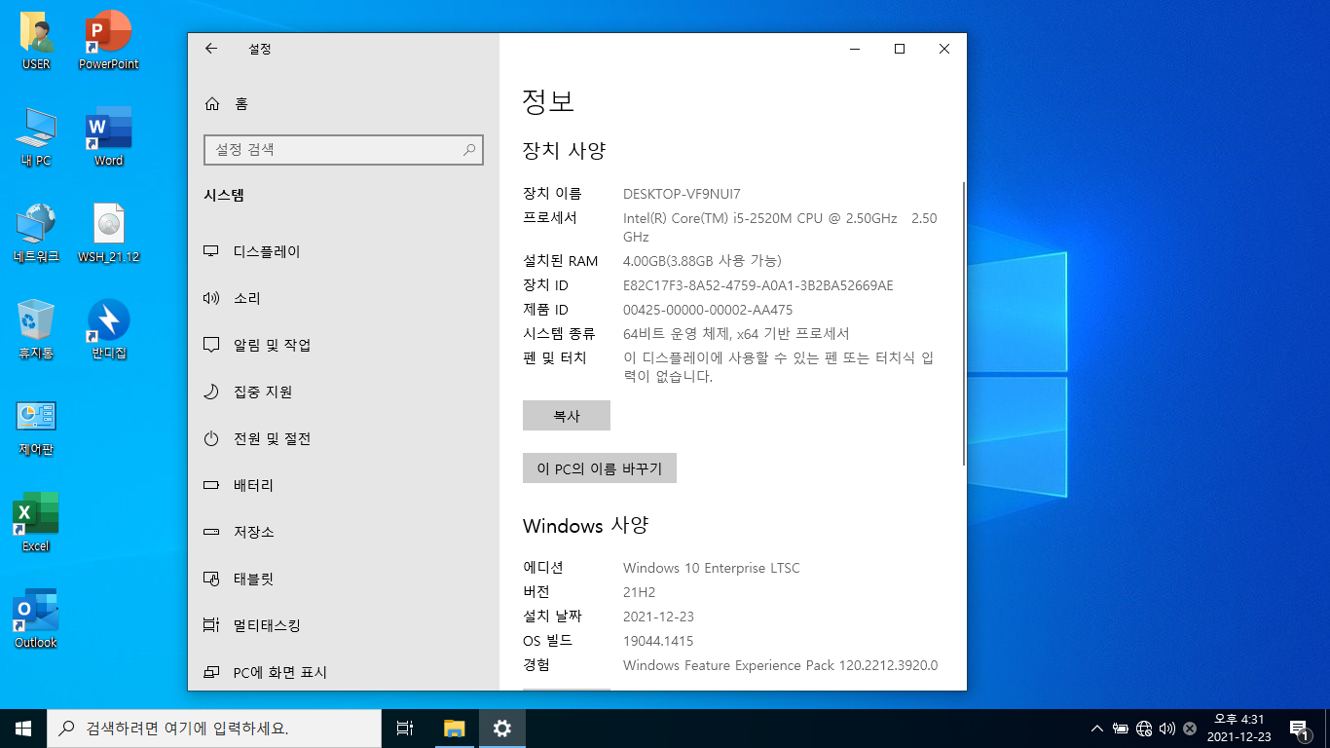
Task: Select PC에 화면 표시 category
Action: 343,672
